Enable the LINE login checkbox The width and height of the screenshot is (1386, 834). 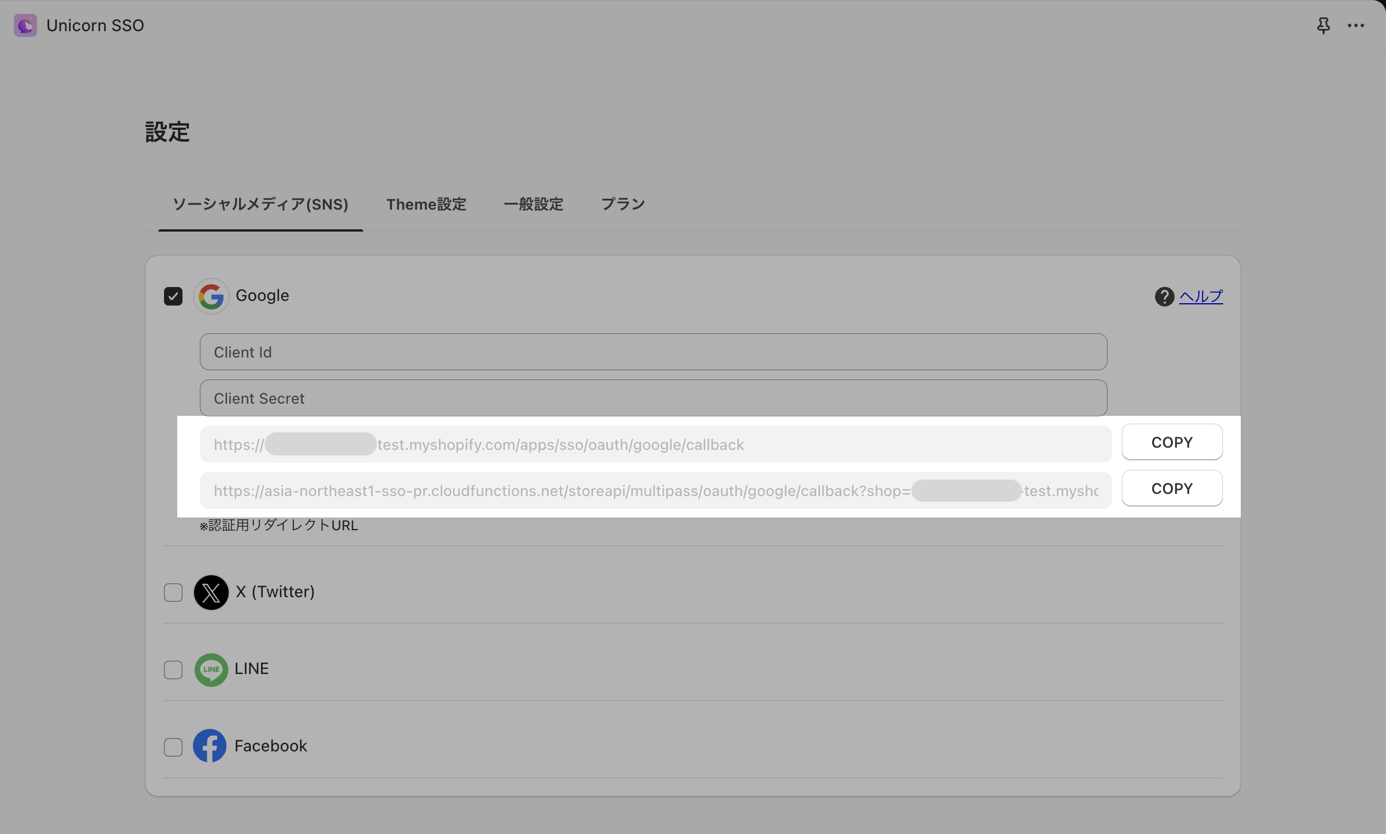pyautogui.click(x=173, y=669)
